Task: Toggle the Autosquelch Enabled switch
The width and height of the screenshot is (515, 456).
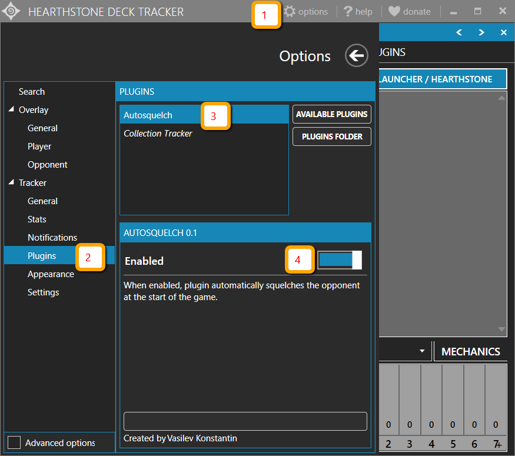Action: tap(340, 260)
